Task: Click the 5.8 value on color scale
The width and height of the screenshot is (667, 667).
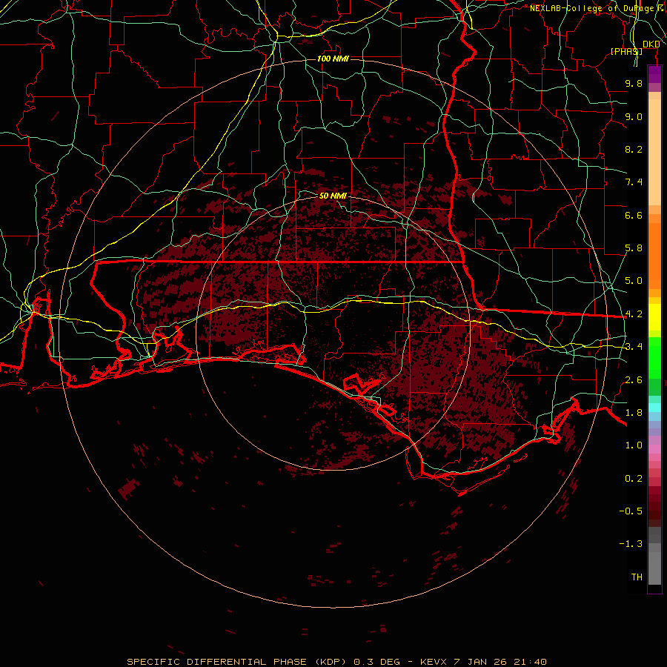Action: tap(634, 248)
